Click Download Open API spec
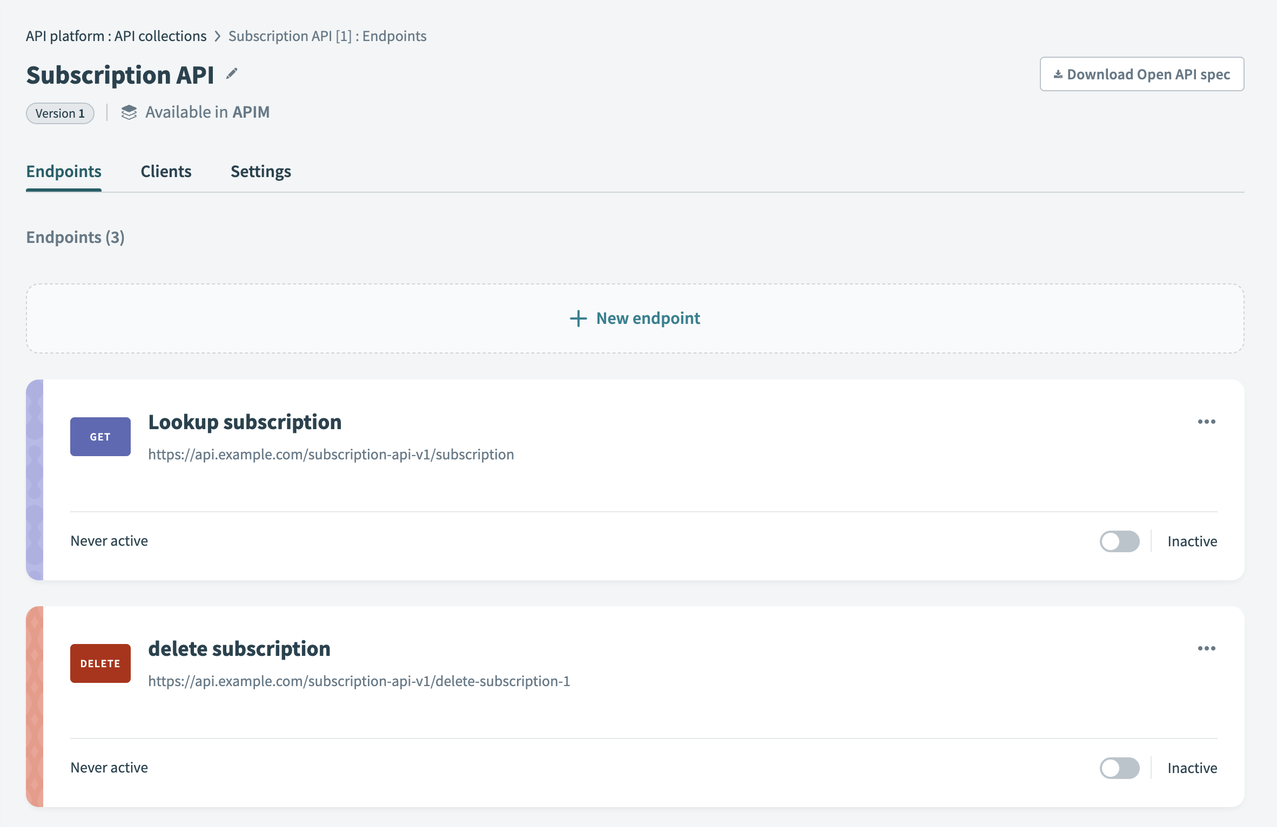Image resolution: width=1277 pixels, height=827 pixels. [x=1141, y=73]
